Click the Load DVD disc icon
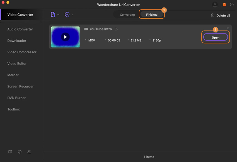 pyautogui.click(x=67, y=15)
